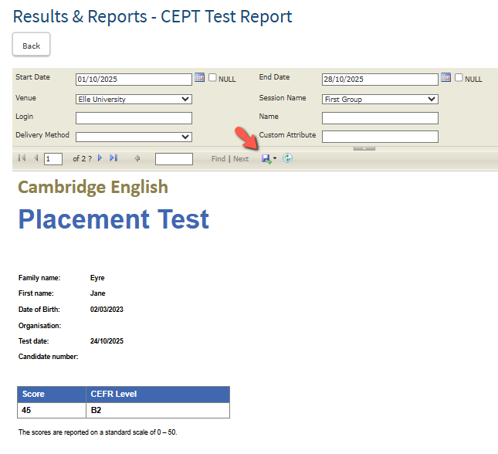Select the score value 45
The height and width of the screenshot is (454, 498).
26,410
